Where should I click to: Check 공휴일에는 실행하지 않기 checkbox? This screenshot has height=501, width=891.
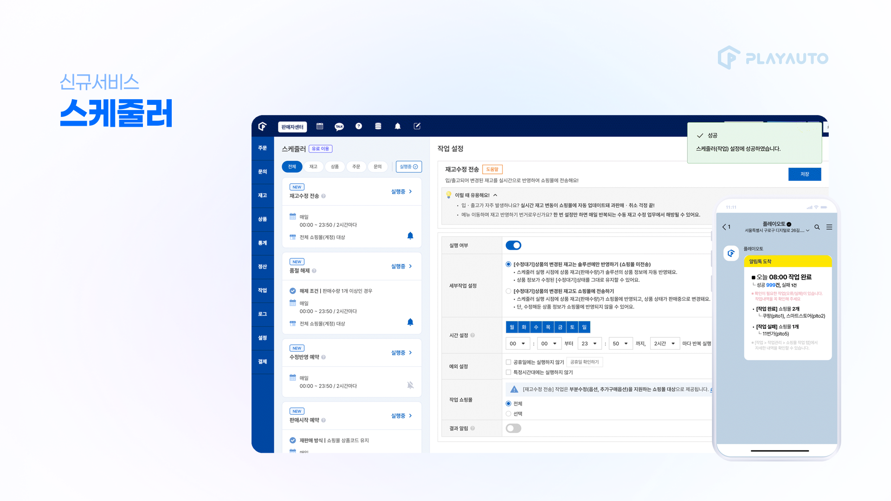509,362
